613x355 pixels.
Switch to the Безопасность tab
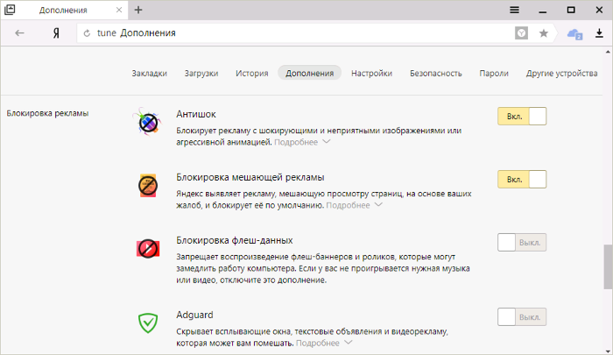tap(435, 74)
